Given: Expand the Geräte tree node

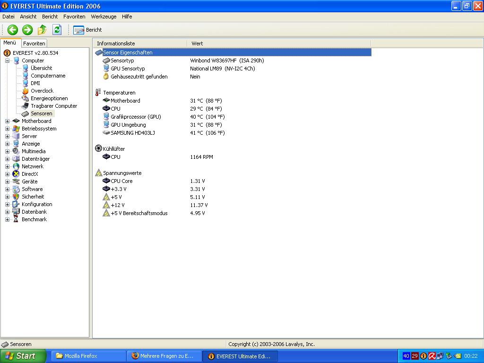Looking at the screenshot, I should pyautogui.click(x=8, y=182).
